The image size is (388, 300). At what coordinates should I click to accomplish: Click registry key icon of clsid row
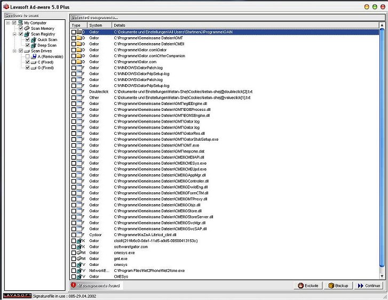(79, 241)
